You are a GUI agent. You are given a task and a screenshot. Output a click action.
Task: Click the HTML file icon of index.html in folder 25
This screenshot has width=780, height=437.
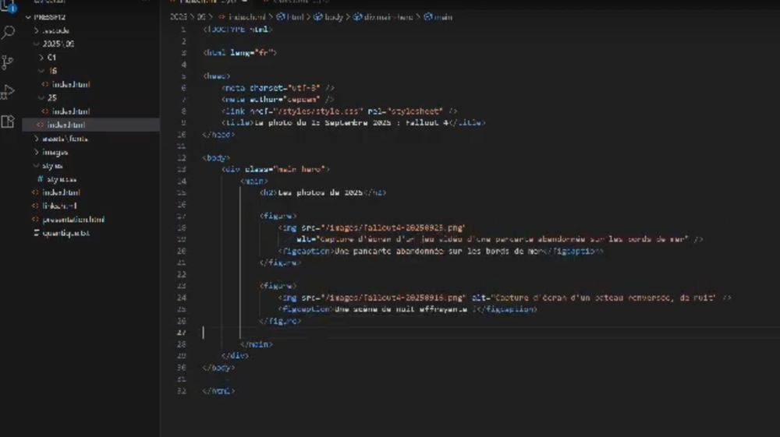(x=45, y=111)
